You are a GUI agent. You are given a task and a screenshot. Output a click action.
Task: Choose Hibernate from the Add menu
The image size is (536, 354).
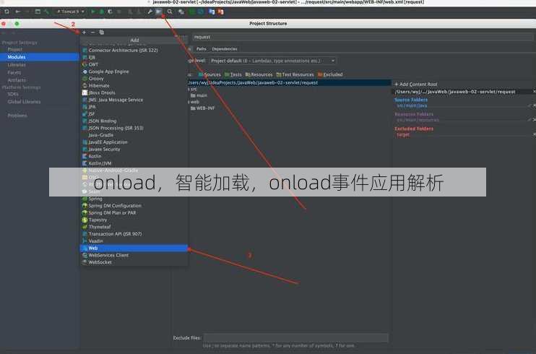(134, 85)
